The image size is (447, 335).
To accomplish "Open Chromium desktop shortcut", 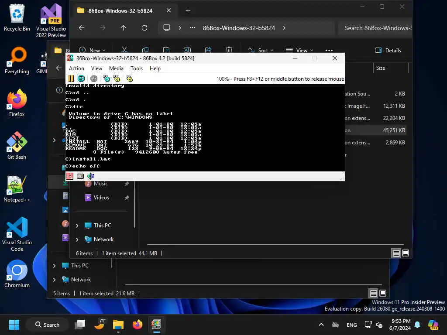I will (17, 274).
